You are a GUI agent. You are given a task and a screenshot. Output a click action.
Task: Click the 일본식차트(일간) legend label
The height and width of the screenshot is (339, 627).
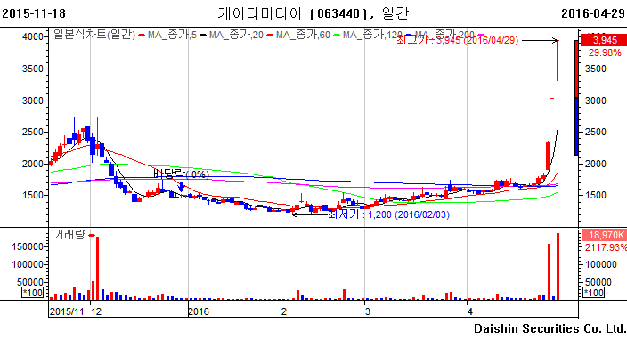tap(94, 35)
